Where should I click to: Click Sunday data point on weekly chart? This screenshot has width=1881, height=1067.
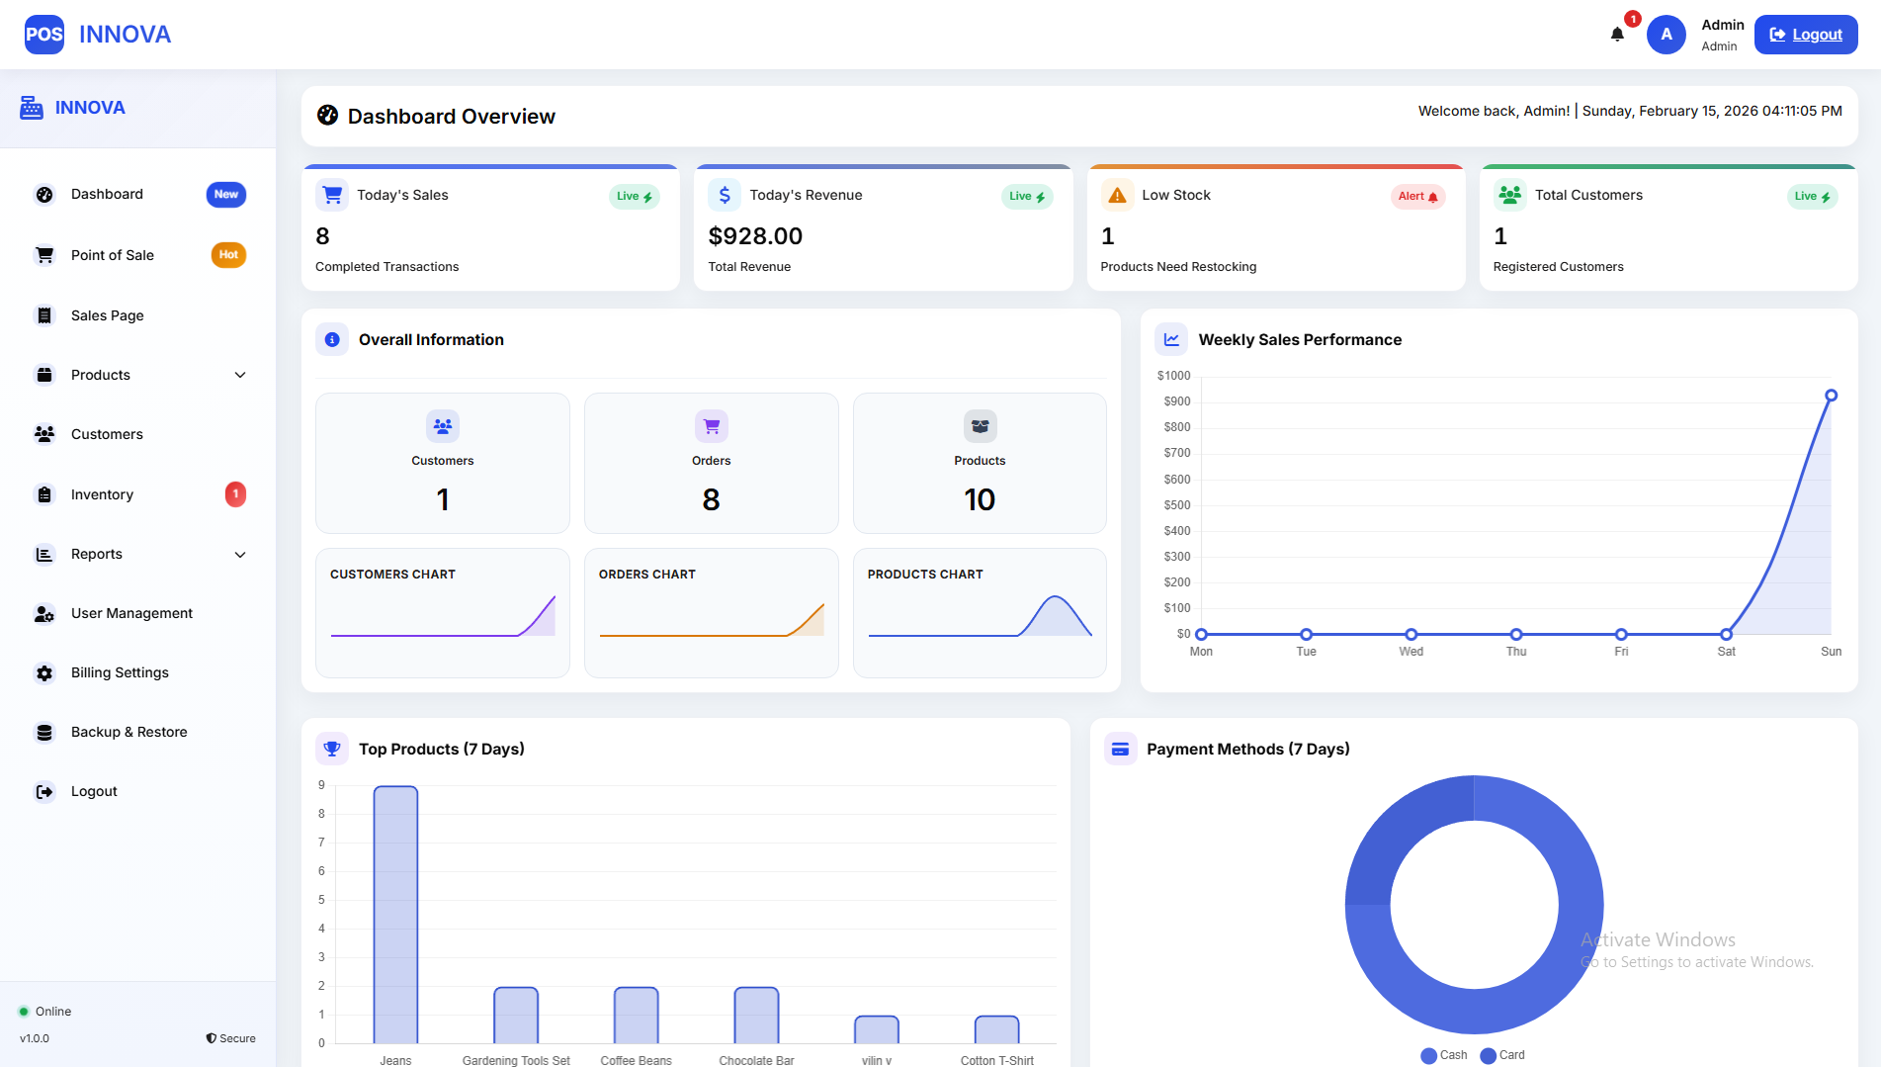1831,396
